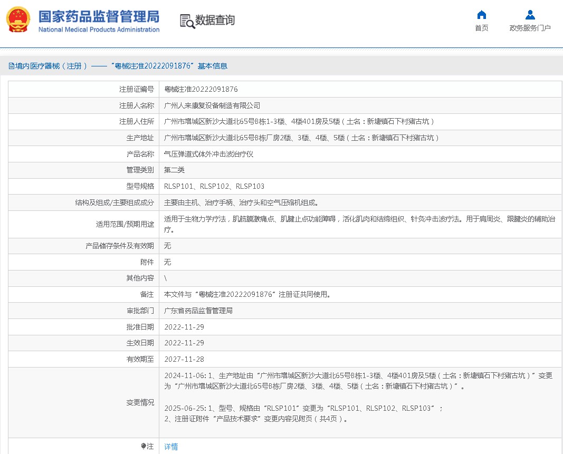The width and height of the screenshot is (563, 454).
Task: Click the approval department 广东省药品监督管理局
Action: point(198,311)
